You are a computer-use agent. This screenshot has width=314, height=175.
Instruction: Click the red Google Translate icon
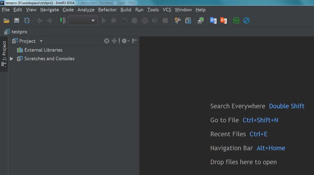[x=224, y=20]
